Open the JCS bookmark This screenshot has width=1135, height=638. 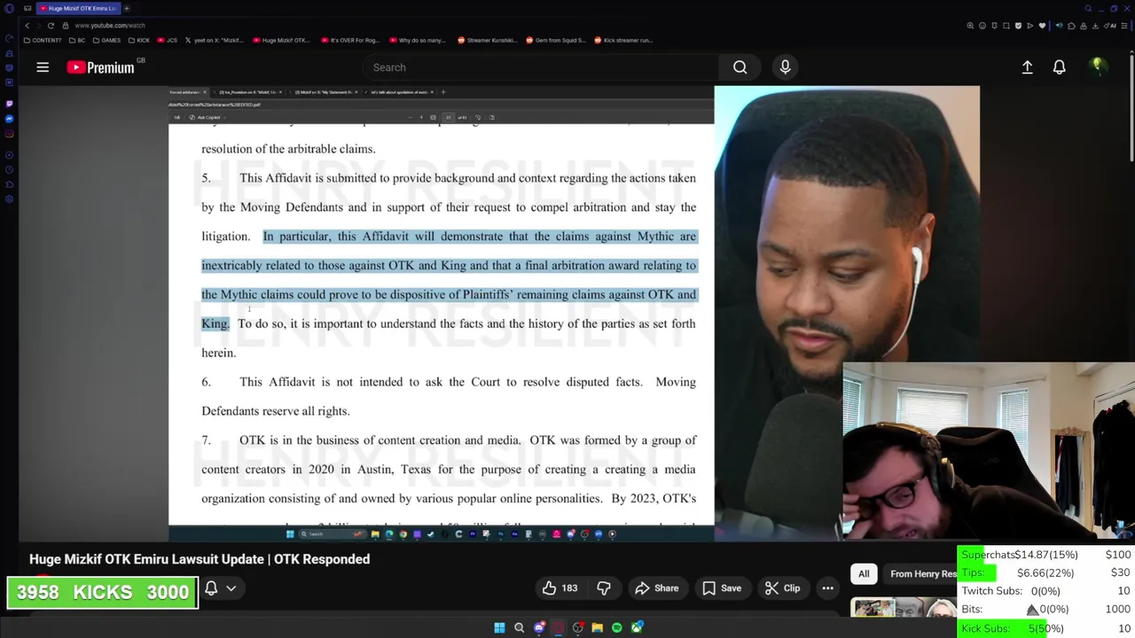168,40
